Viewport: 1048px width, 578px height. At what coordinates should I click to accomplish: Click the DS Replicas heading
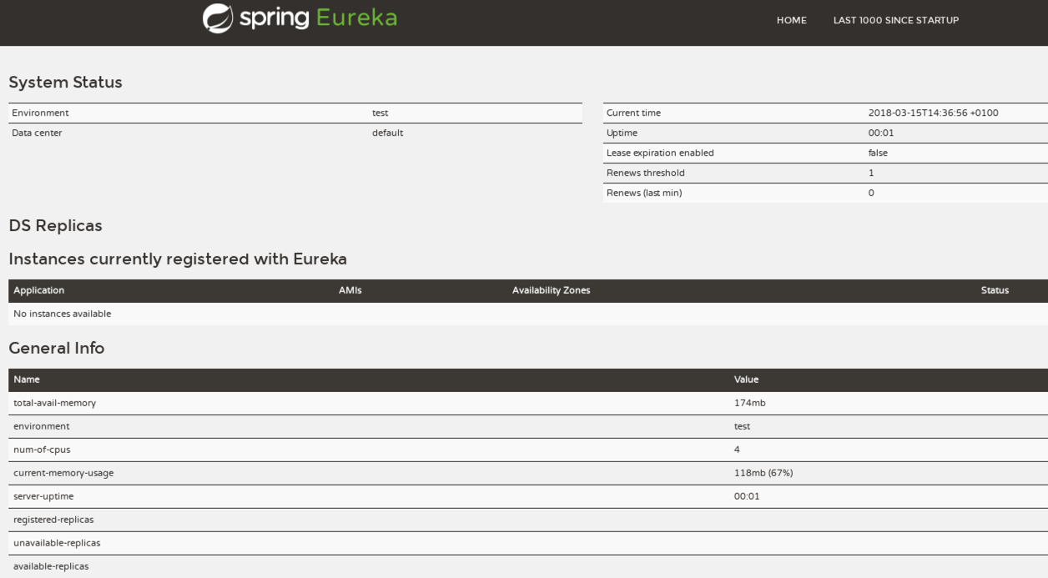55,225
